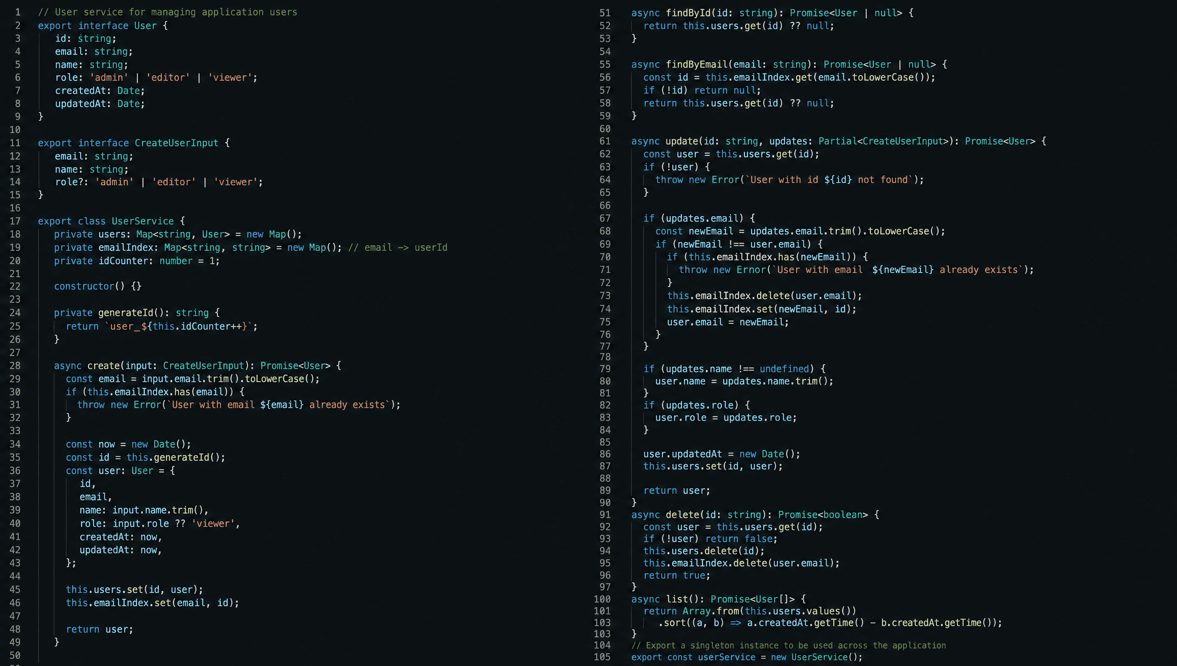Click "this.emailIndex.set(newEmail, id);"
This screenshot has width=1177, height=666.
click(761, 309)
